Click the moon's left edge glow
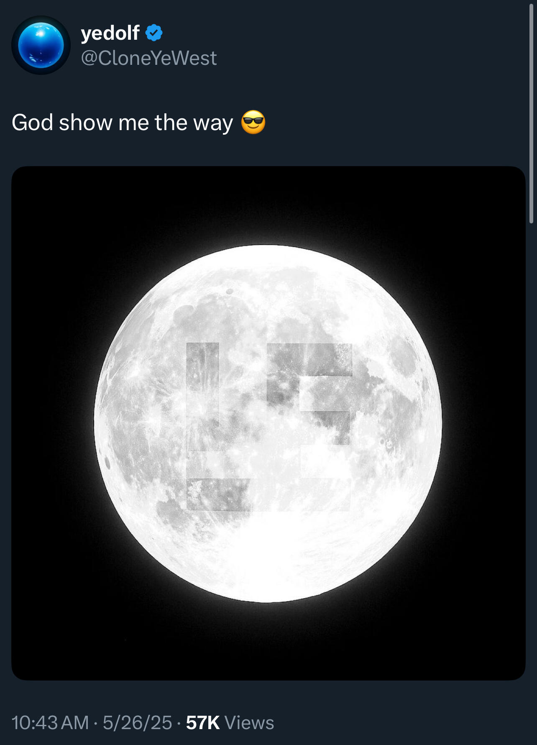This screenshot has width=537, height=745. pyautogui.click(x=95, y=422)
